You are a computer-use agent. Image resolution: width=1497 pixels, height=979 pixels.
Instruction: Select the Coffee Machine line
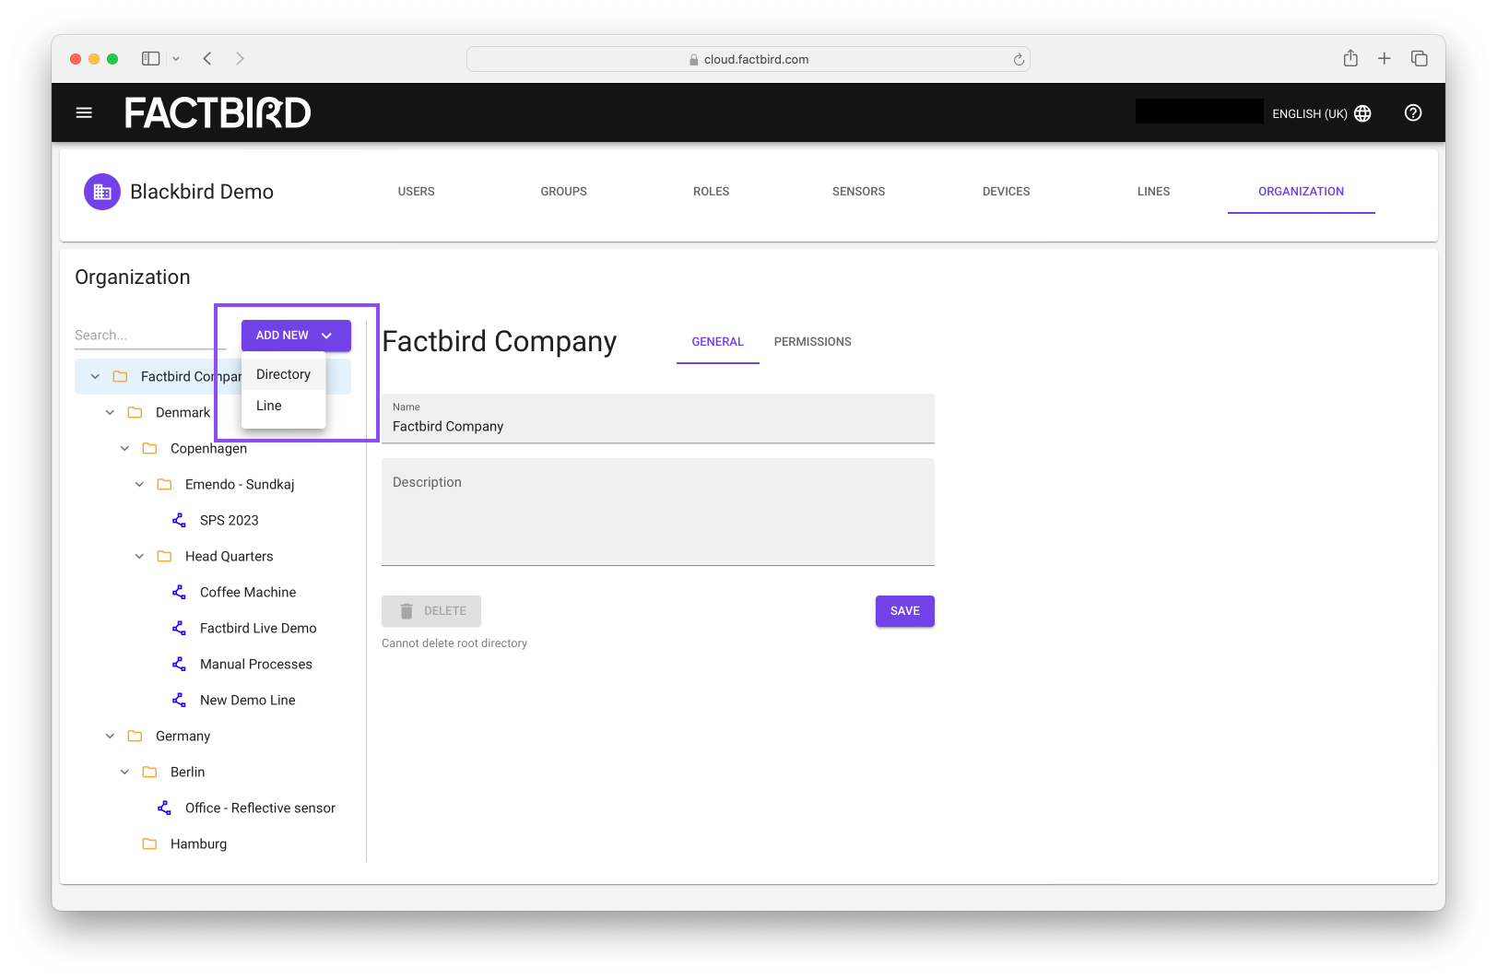tap(248, 592)
